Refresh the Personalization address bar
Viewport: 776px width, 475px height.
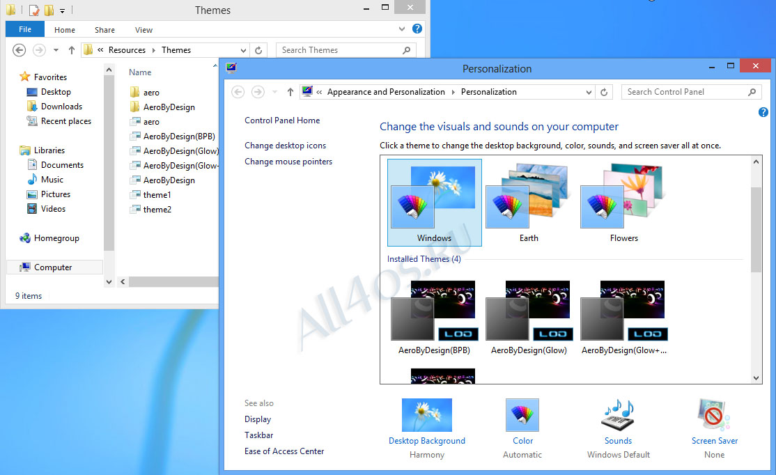point(604,92)
